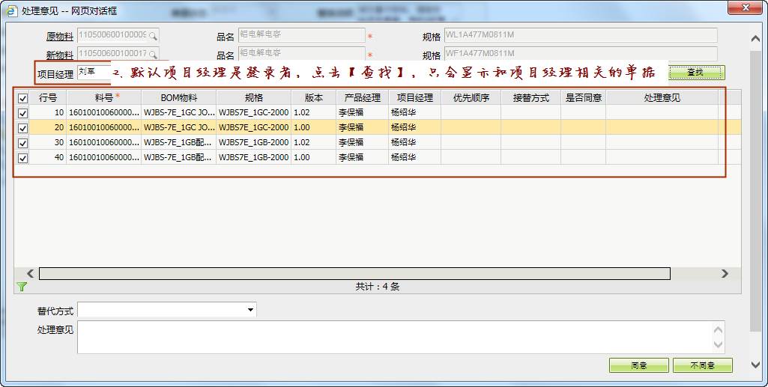Click the 优先顺序 column header
Screen dimensions: 768x387
[x=471, y=97]
